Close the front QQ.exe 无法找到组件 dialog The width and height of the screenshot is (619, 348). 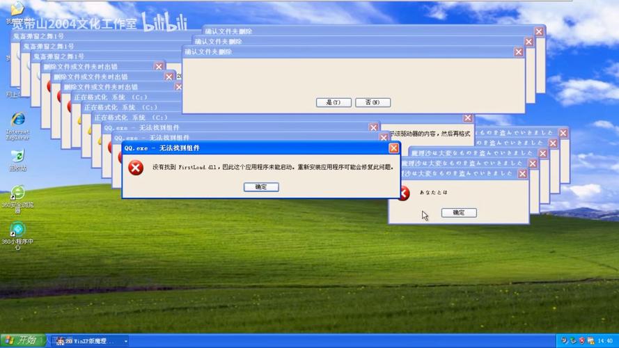pyautogui.click(x=393, y=148)
